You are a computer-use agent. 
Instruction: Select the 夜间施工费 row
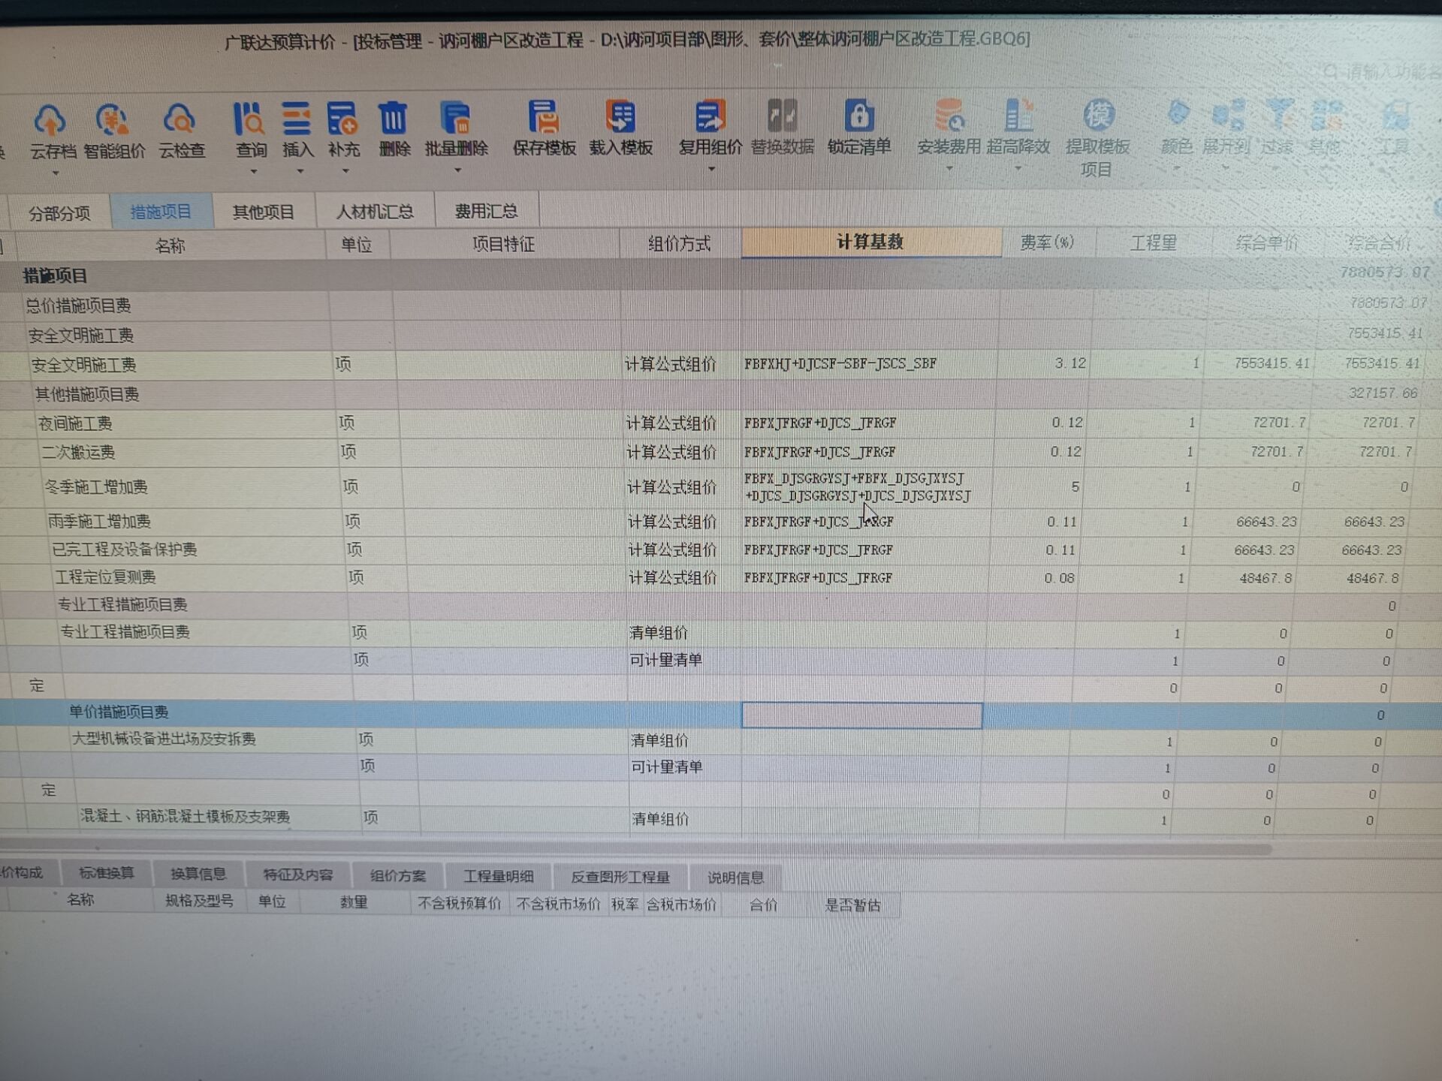pyautogui.click(x=721, y=423)
